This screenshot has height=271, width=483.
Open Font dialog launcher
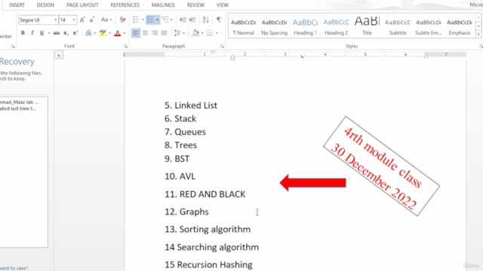tap(126, 47)
